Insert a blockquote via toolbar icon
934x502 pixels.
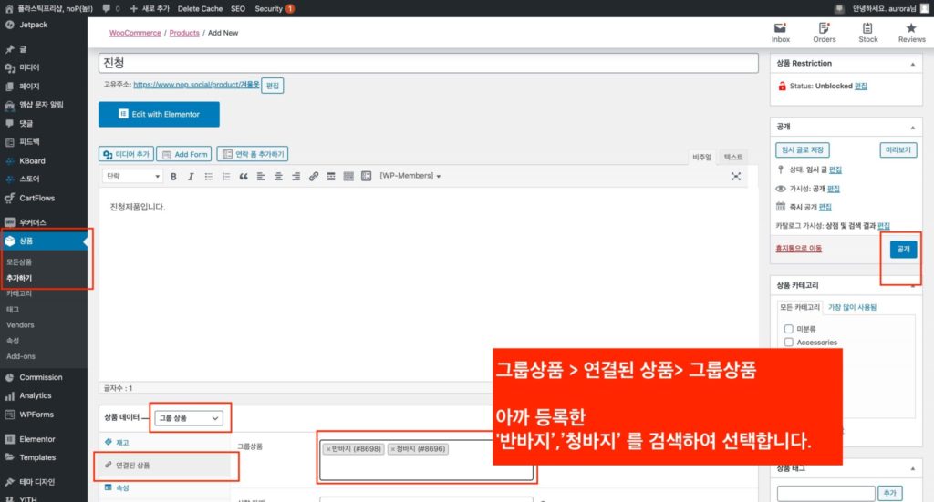tap(244, 176)
